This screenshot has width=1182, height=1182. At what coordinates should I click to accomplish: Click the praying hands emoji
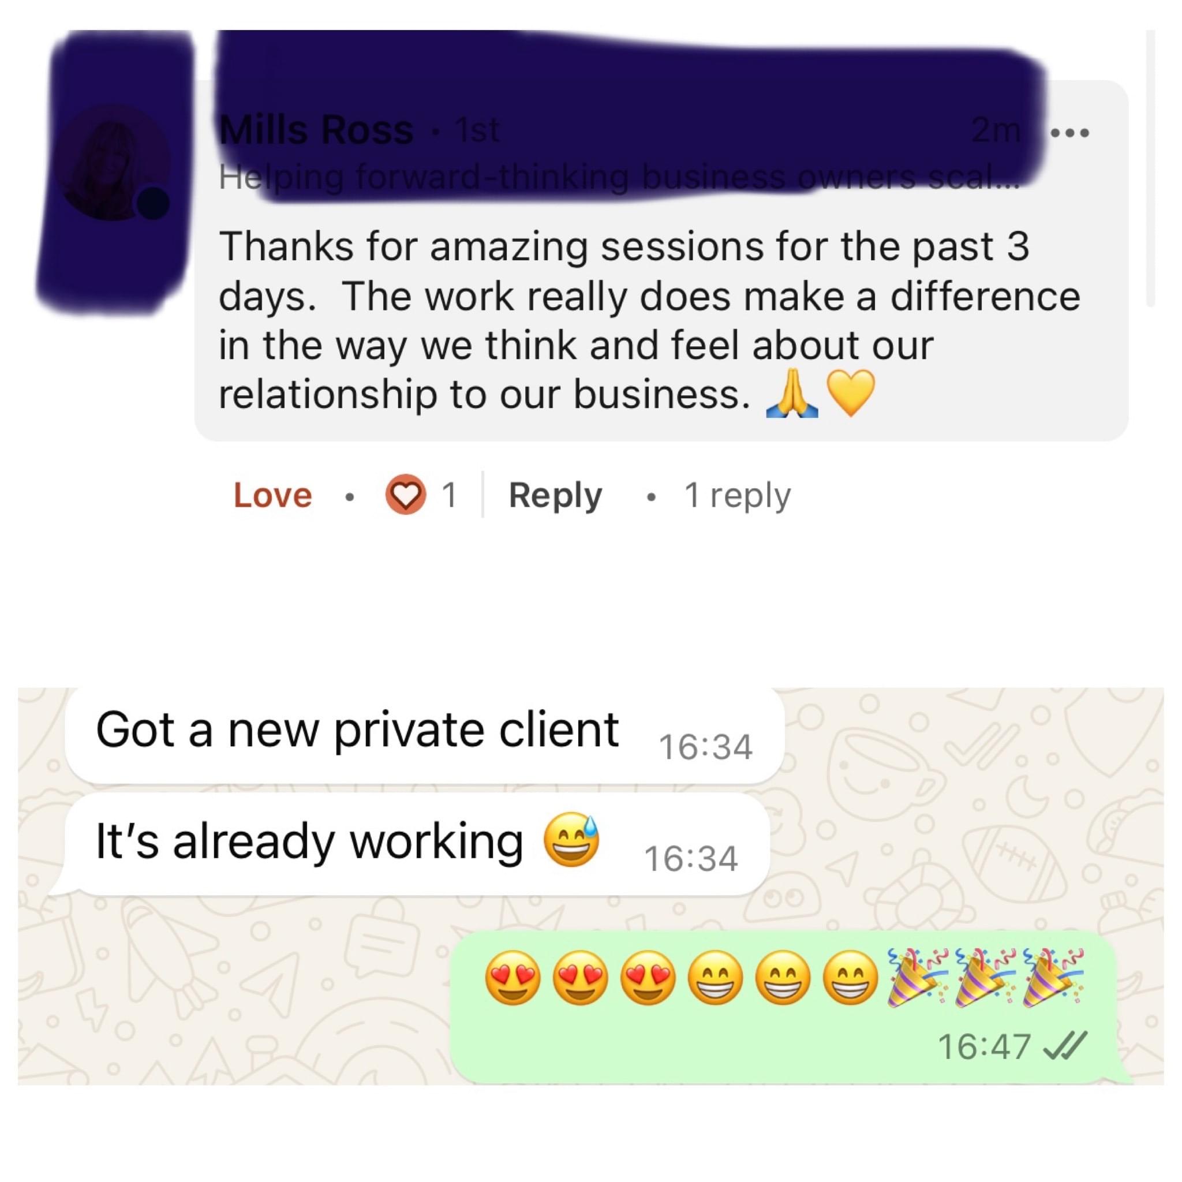coord(792,395)
